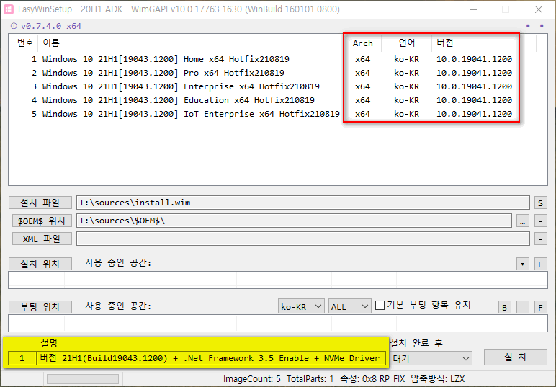
Task: Minimize the EasyWinSetup window
Action: tap(473, 9)
